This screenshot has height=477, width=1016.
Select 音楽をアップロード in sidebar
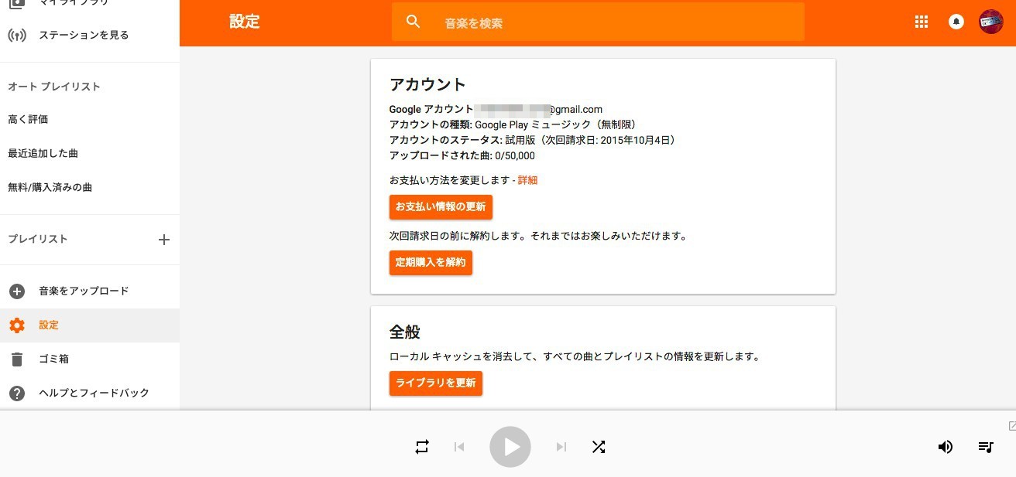tap(84, 291)
